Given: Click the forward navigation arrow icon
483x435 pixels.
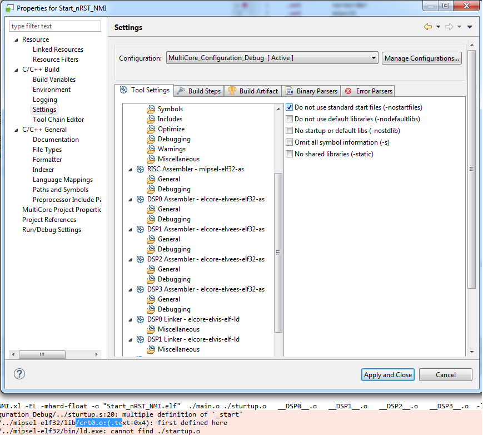Looking at the screenshot, I should click(x=449, y=27).
